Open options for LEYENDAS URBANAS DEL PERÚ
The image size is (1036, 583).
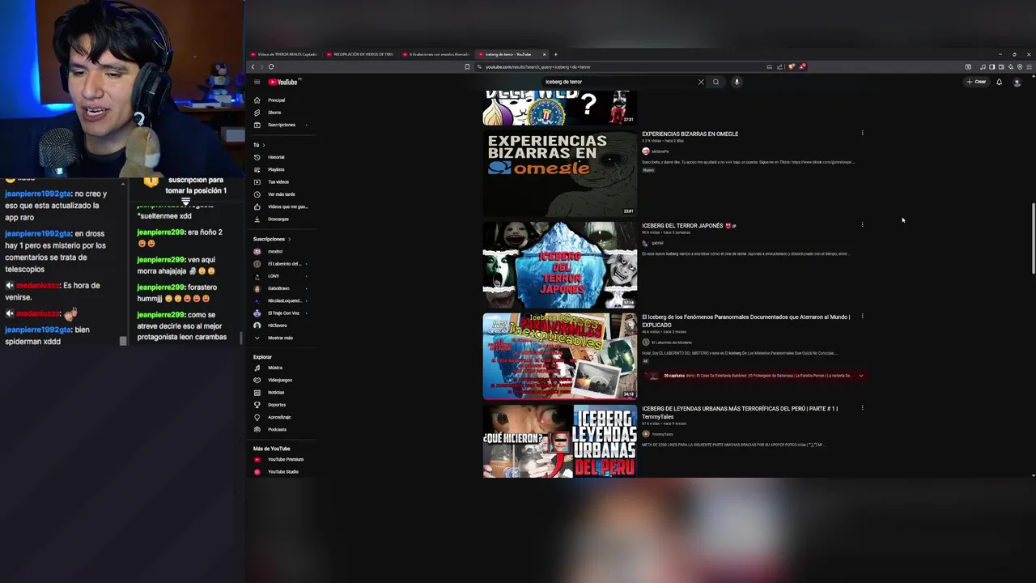862,408
